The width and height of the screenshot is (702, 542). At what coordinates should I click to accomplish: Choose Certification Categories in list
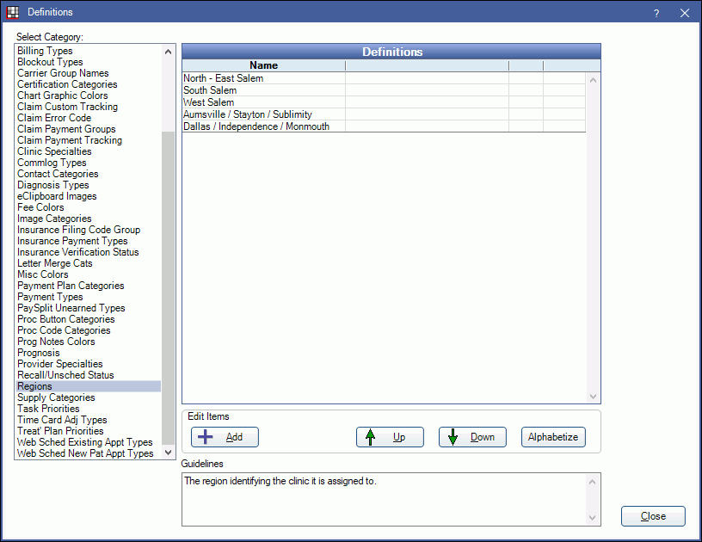pos(89,84)
